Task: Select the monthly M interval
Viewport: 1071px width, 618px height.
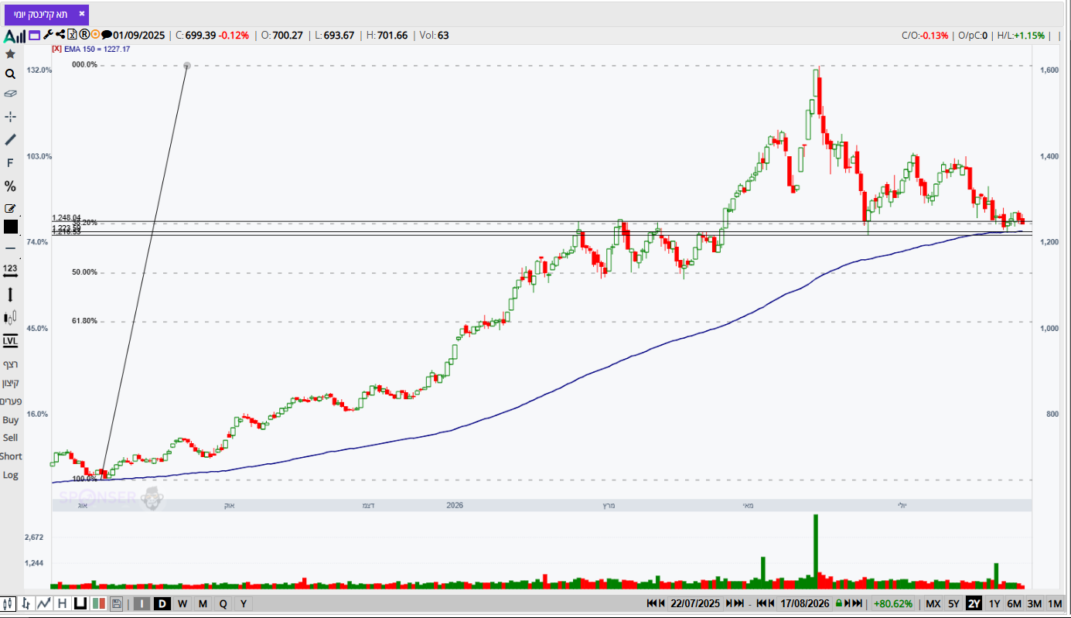Action: pos(203,603)
